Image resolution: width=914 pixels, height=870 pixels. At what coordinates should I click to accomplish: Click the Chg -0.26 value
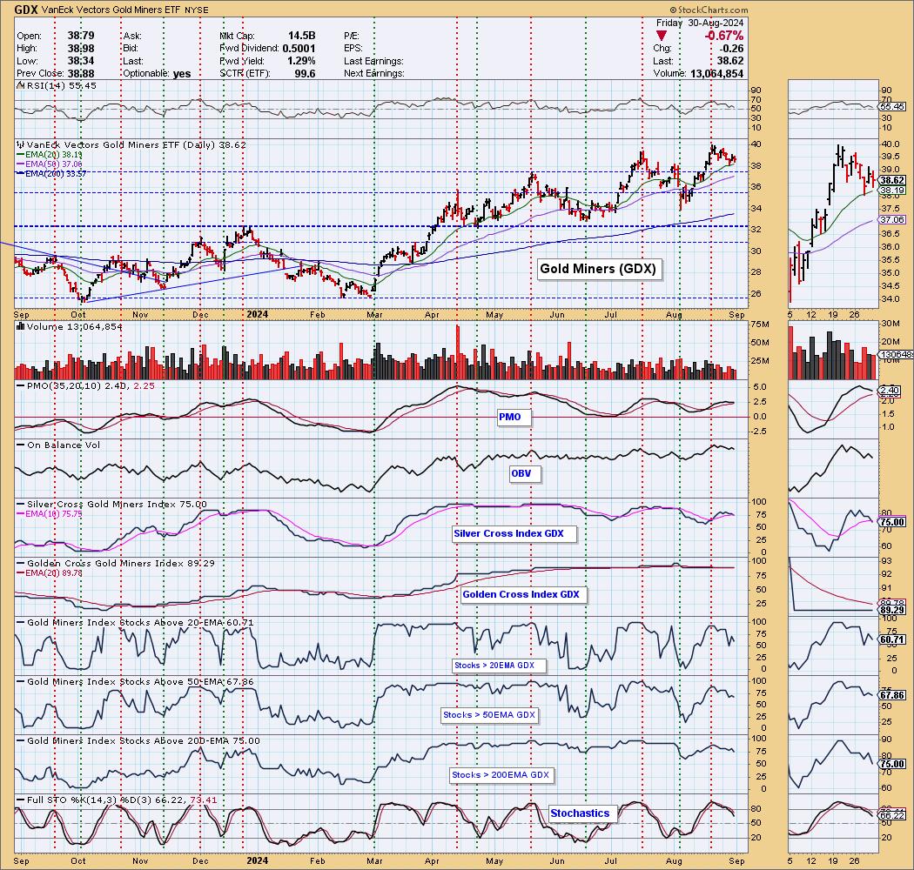coord(733,49)
